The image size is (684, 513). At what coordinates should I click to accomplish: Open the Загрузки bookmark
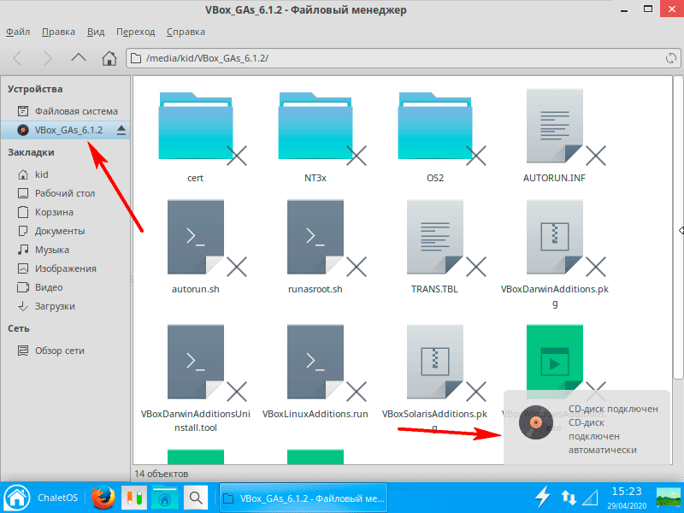[x=55, y=306]
